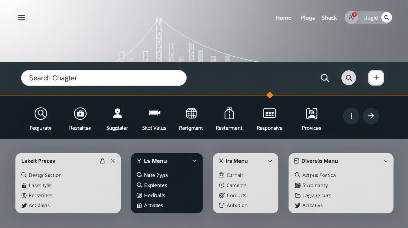Toggle the Dogle switch in header

pyautogui.click(x=368, y=17)
